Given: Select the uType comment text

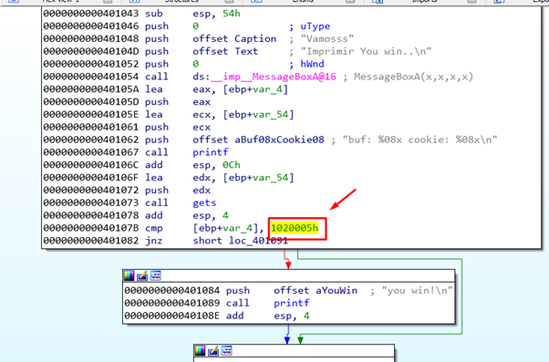Looking at the screenshot, I should click(x=316, y=26).
